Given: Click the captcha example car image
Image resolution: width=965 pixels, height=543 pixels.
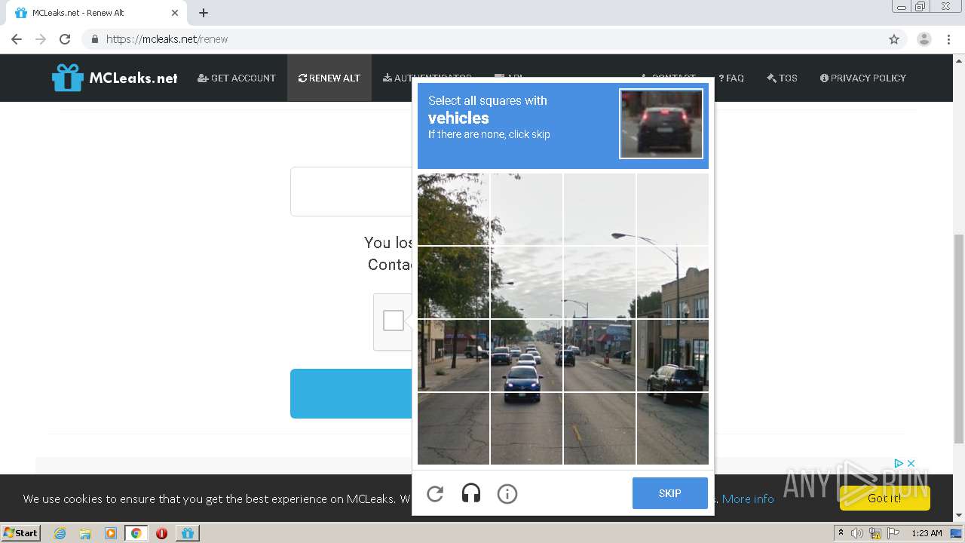Looking at the screenshot, I should [x=661, y=124].
